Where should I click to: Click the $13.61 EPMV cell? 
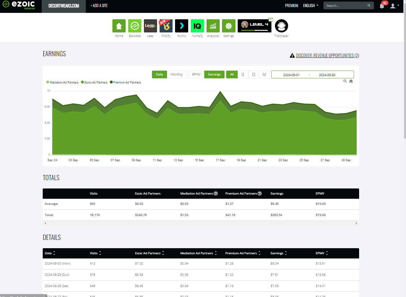coord(321,264)
